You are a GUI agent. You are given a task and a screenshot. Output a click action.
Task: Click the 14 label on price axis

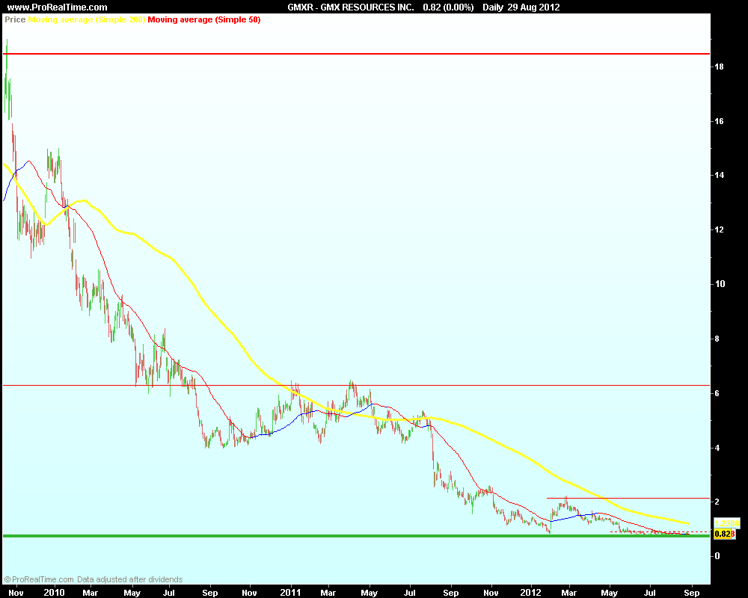click(719, 175)
